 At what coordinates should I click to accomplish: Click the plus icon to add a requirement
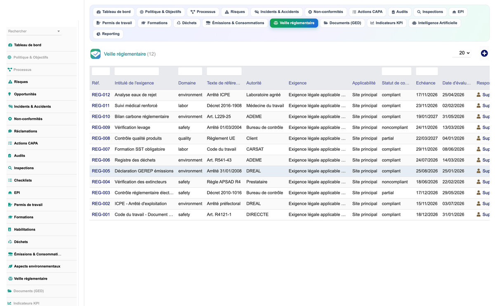[x=484, y=53]
